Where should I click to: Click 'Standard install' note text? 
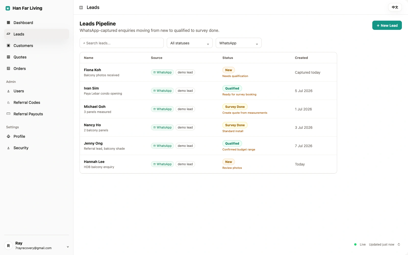[x=233, y=131]
